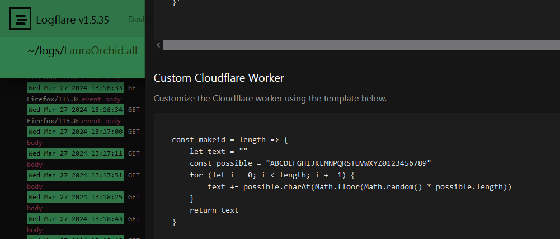
Task: Expand body of the 13:18:25 log entry
Action: coord(35,208)
